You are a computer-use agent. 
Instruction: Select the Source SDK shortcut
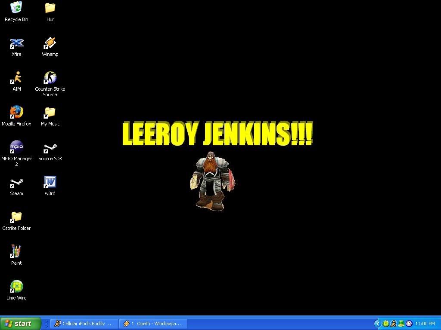[x=50, y=148]
